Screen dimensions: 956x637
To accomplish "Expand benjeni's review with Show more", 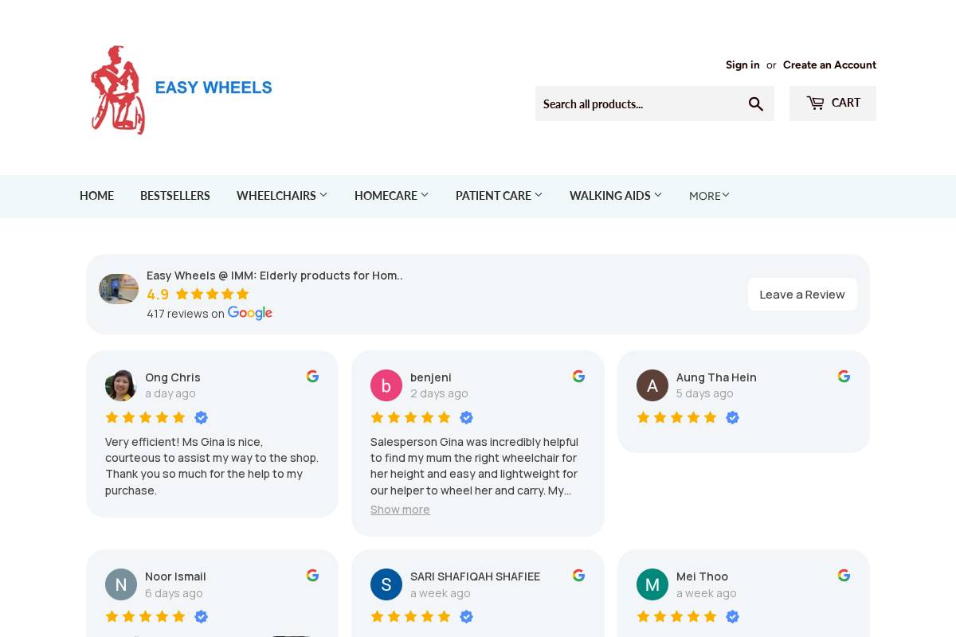I will tap(400, 509).
